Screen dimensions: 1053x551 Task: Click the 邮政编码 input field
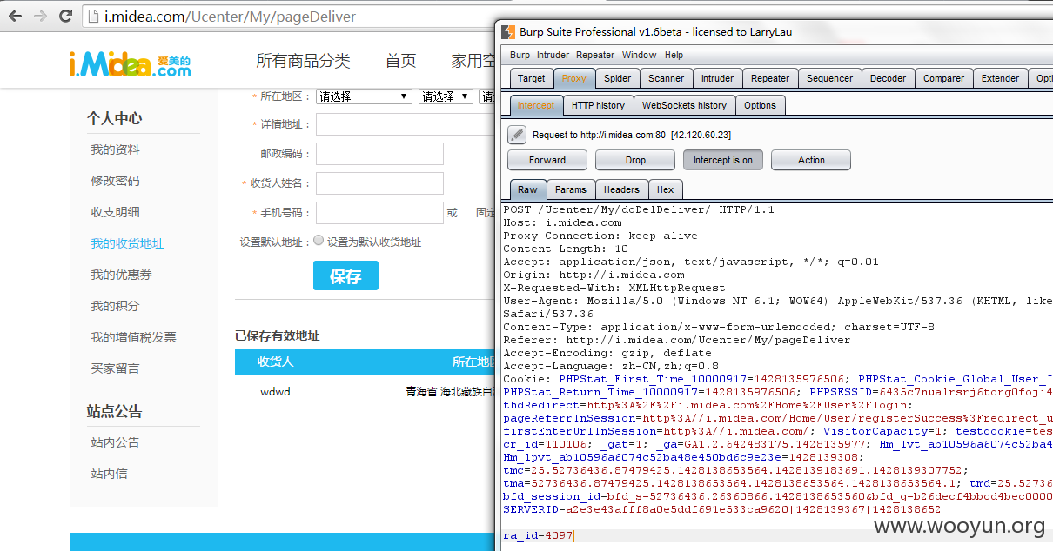[379, 154]
